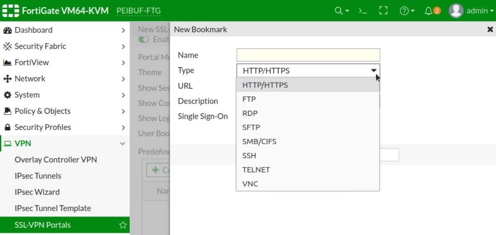The height and width of the screenshot is (235, 496).
Task: Open IPsec Tunnel Template page
Action: 53,208
